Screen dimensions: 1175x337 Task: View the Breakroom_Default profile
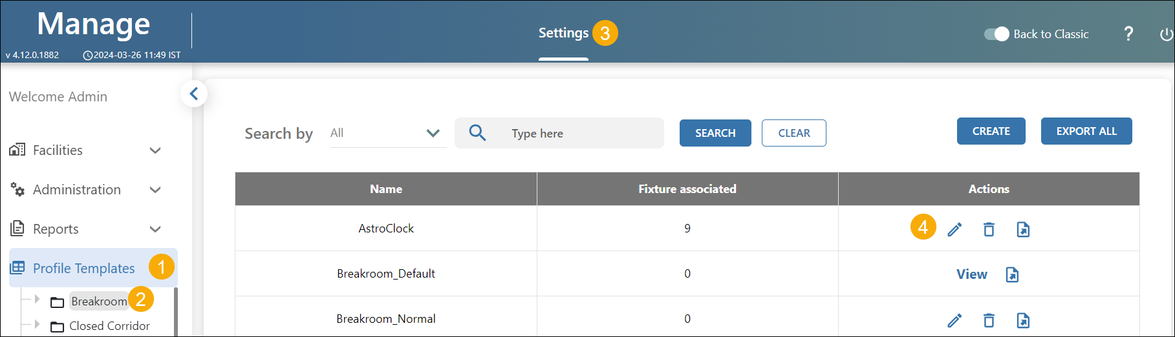(971, 274)
